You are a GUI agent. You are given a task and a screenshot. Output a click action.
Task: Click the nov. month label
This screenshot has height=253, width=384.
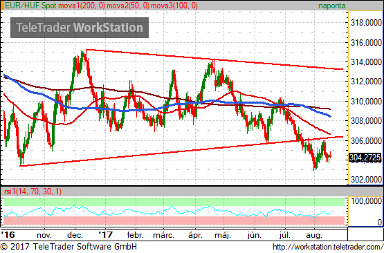coord(44,236)
